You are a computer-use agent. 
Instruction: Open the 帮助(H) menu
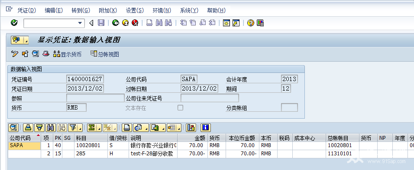(x=216, y=10)
